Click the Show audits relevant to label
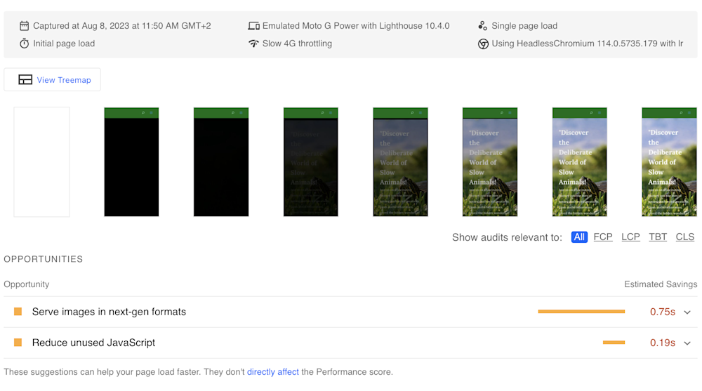Viewport: 702px width, 391px height. pyautogui.click(x=507, y=237)
